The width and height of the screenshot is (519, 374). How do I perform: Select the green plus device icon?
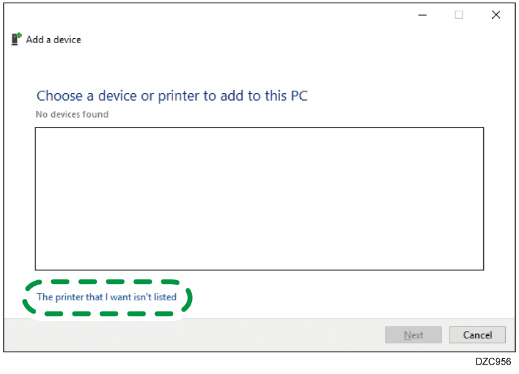click(x=16, y=39)
